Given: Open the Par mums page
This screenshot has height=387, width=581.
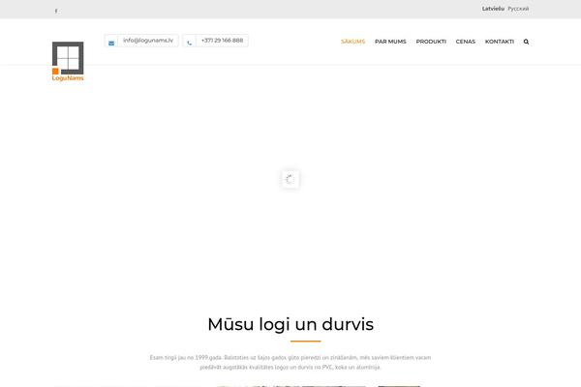Looking at the screenshot, I should click(390, 42).
